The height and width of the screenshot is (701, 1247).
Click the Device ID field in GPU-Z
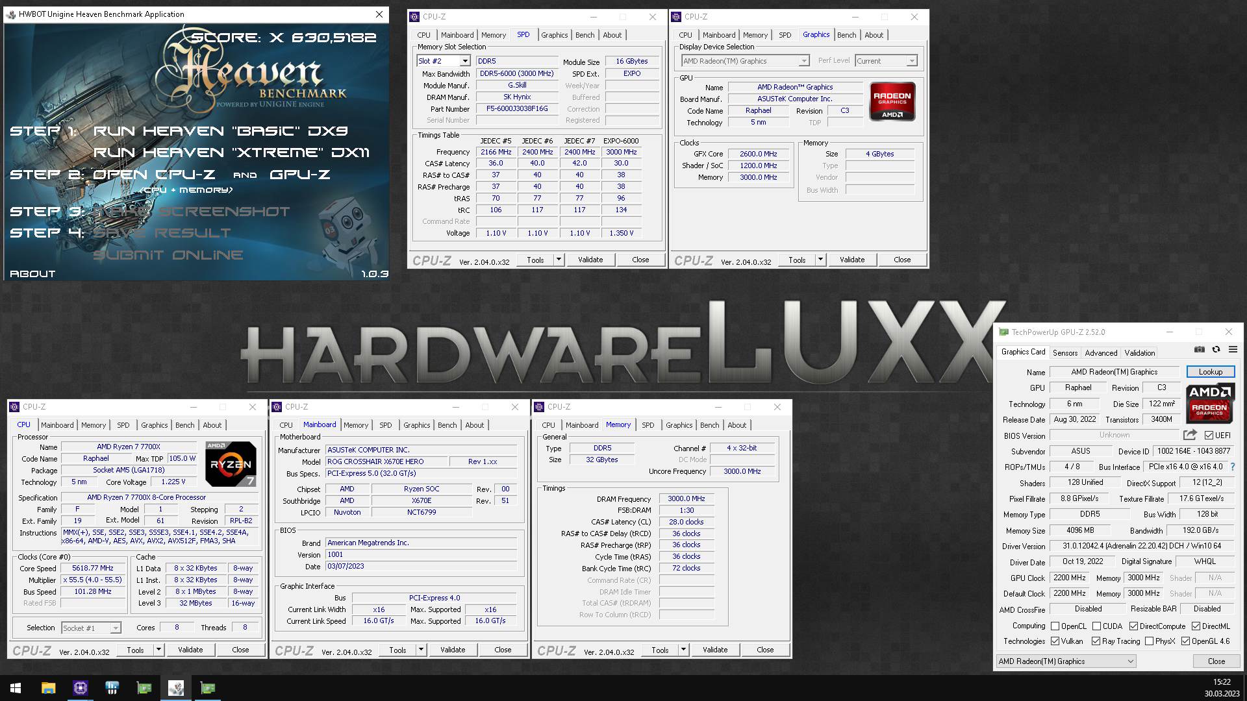[1194, 451]
